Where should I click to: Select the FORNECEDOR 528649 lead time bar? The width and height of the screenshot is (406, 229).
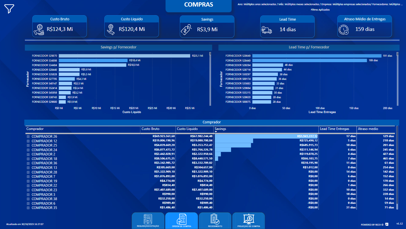317,56
